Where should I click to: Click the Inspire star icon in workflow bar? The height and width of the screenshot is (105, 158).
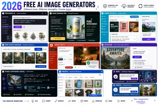(119, 101)
